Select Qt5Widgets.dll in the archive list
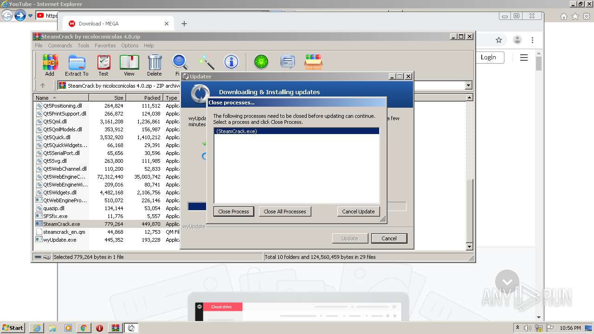This screenshot has height=334, width=594. click(x=60, y=193)
